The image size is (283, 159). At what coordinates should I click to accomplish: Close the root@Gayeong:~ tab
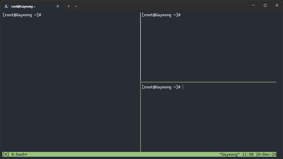(58, 6)
